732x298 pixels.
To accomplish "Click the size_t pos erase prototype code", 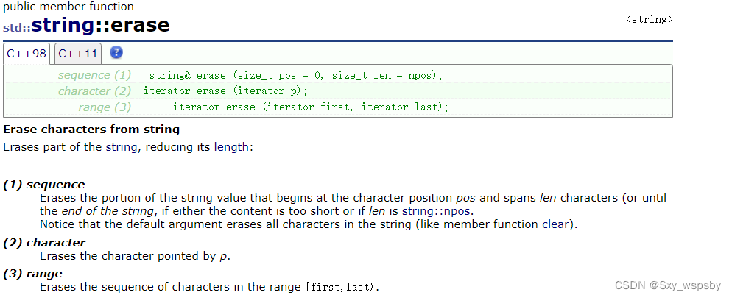I will (x=296, y=76).
